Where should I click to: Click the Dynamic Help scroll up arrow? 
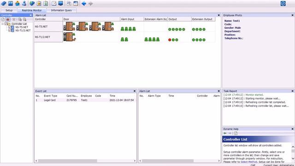[x=293, y=147]
